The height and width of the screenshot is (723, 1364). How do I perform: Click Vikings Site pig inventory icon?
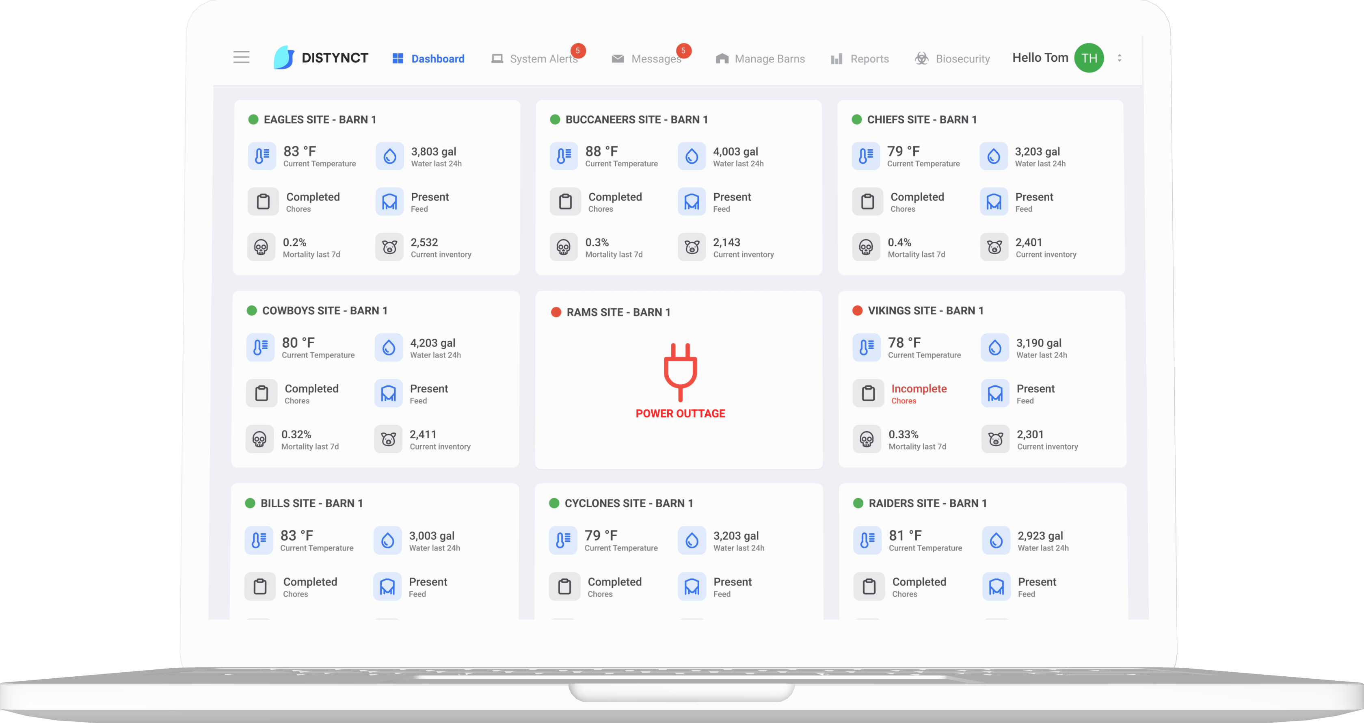pos(995,439)
